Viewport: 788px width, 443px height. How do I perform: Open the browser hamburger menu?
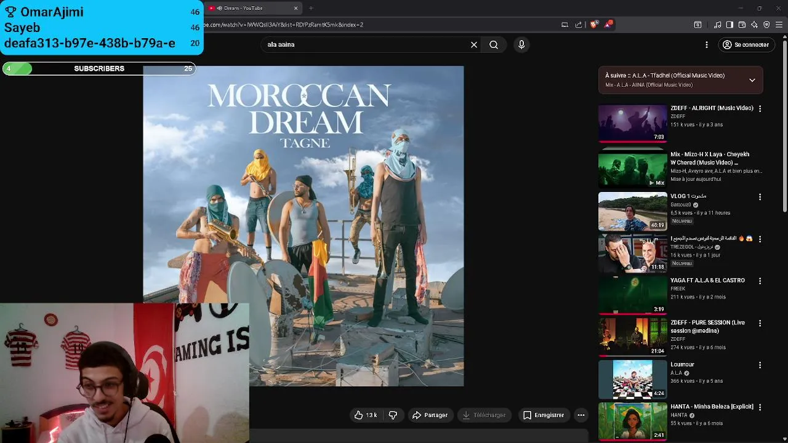tap(779, 25)
